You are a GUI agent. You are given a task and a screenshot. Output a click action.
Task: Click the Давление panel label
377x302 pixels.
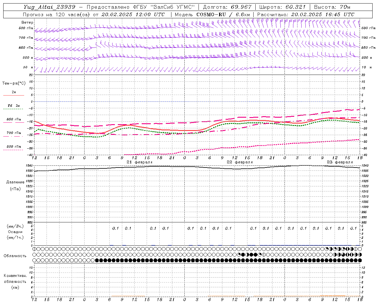(15, 182)
